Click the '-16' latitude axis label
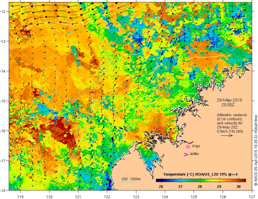The height and width of the screenshot is (199, 258). click(3, 131)
